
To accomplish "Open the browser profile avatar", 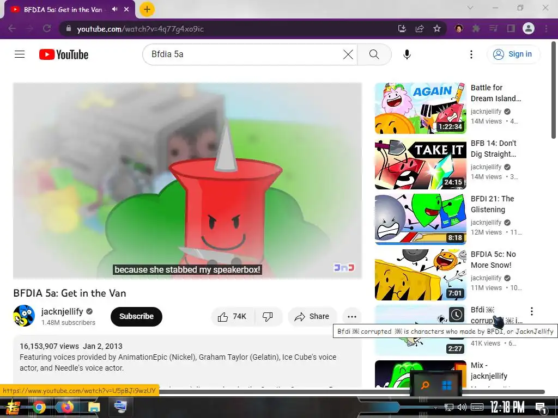I will pos(529,28).
